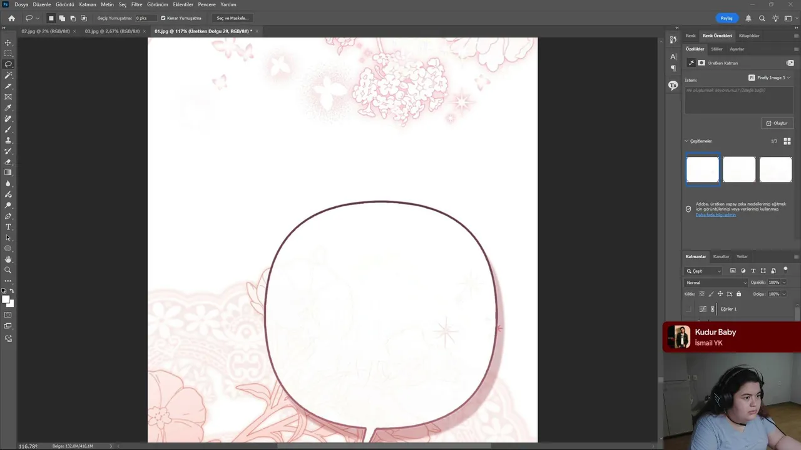
Task: Click the Oluştur button
Action: click(777, 123)
